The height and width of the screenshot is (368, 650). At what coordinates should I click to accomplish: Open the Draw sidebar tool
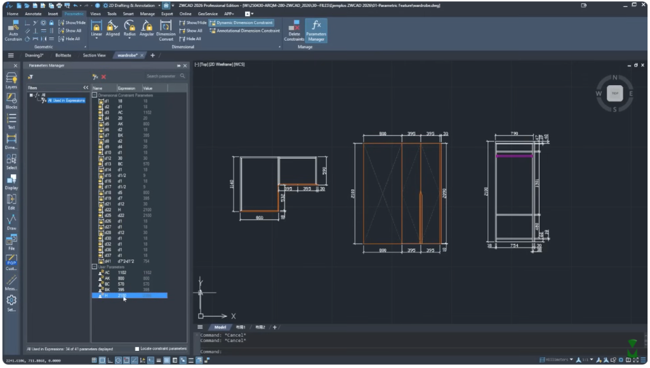click(11, 222)
